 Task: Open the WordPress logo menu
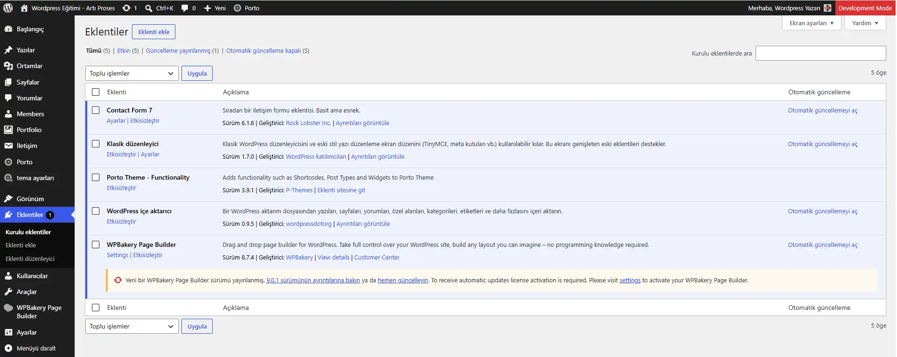click(x=8, y=8)
